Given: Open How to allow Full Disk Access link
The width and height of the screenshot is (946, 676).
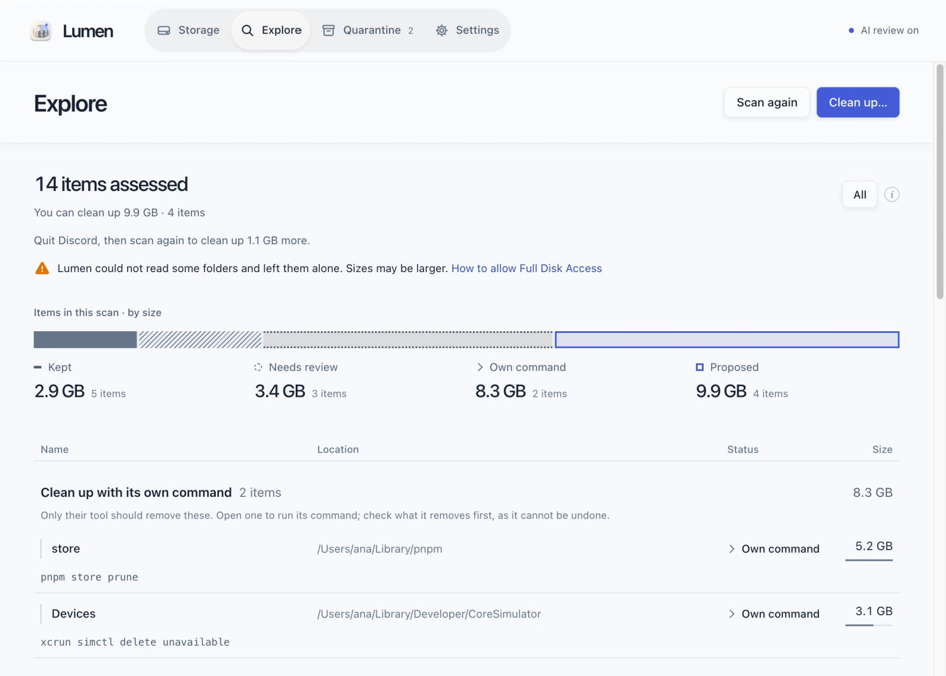Looking at the screenshot, I should 526,269.
